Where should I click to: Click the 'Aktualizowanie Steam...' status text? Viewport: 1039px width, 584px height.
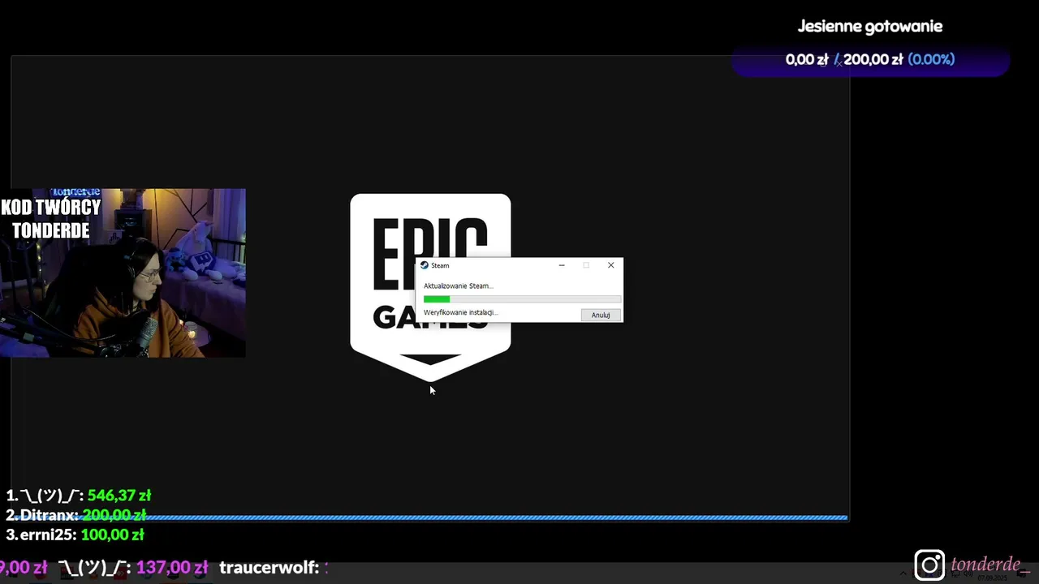pos(458,286)
